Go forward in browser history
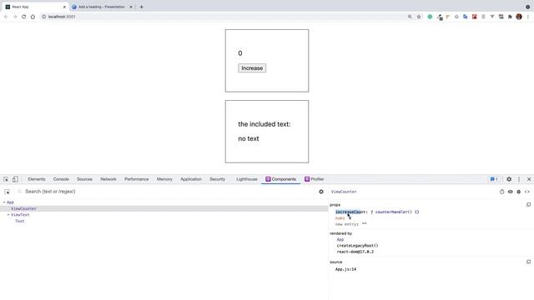 [x=15, y=17]
